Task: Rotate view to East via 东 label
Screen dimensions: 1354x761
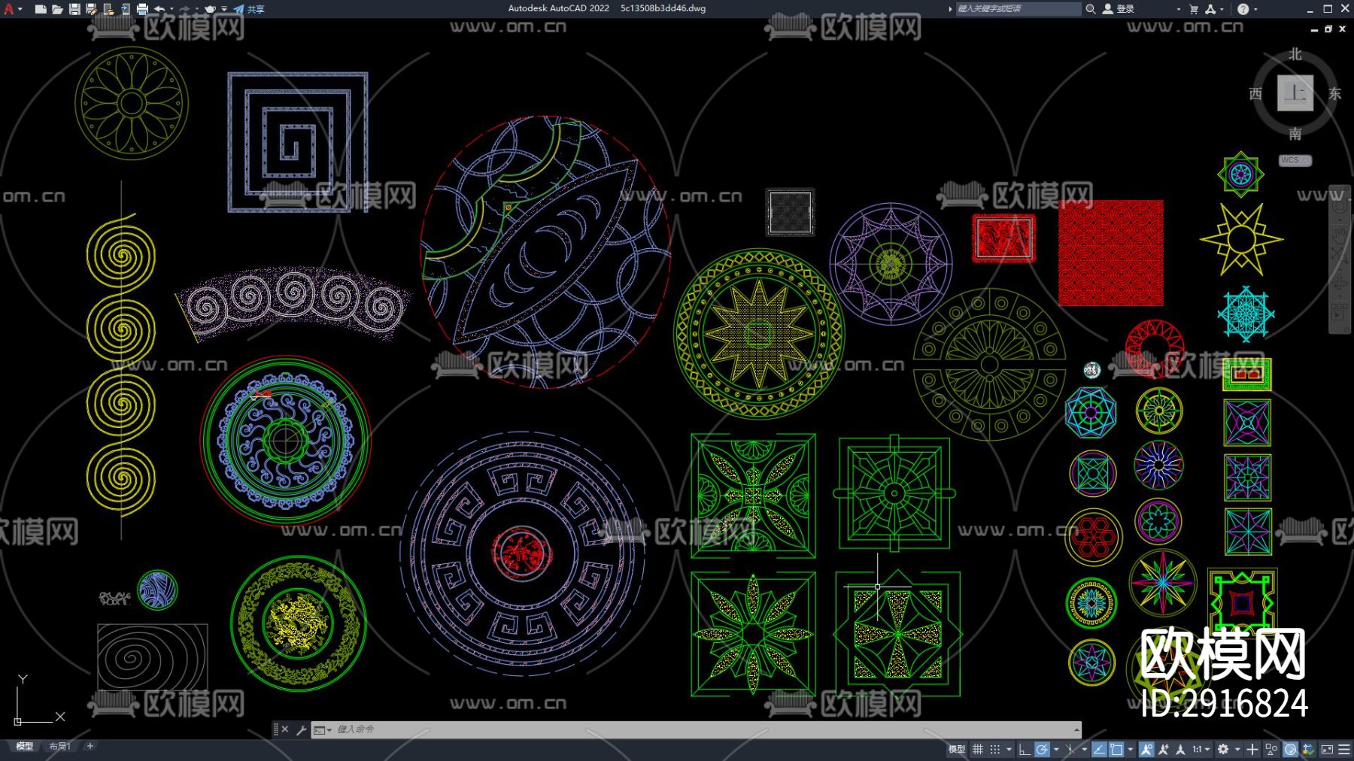Action: [x=1334, y=93]
